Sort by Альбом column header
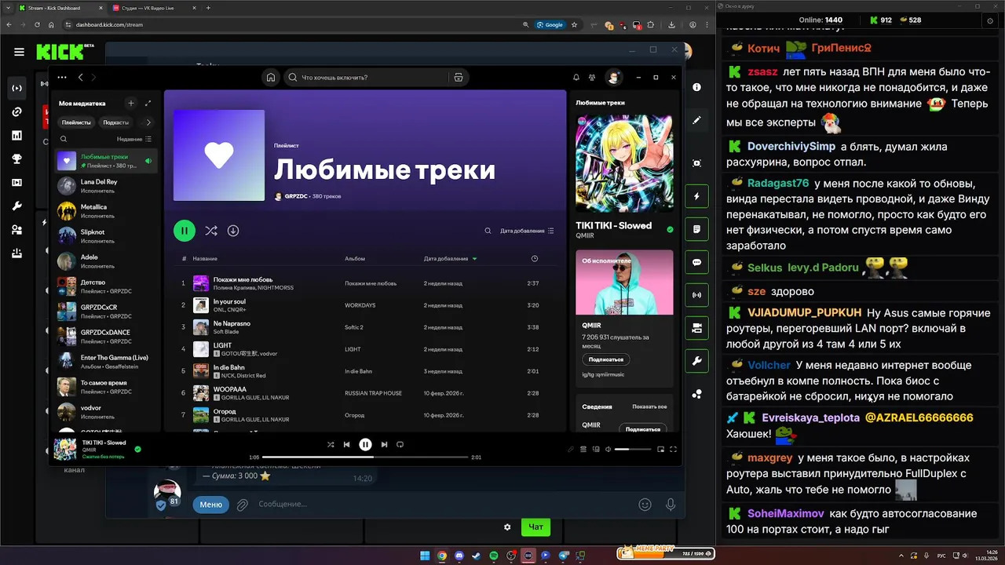This screenshot has width=1005, height=565. 355,258
